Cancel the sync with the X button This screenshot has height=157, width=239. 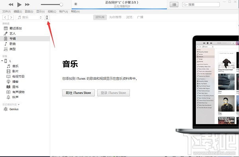tap(76, 4)
